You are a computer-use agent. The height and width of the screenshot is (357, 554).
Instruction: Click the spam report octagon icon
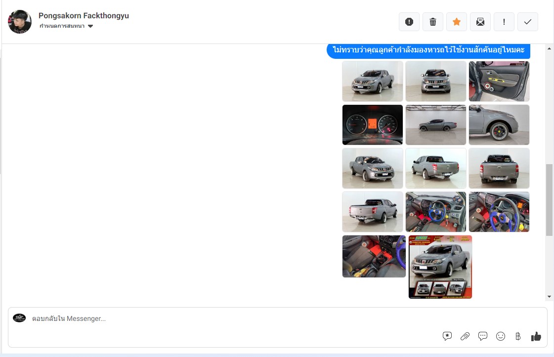(409, 22)
